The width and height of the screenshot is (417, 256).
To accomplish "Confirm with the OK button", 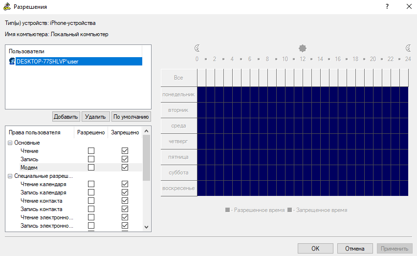I will tap(315, 249).
